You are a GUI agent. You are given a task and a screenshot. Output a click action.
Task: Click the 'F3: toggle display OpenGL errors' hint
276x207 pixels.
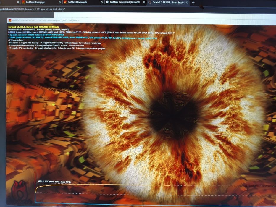pos(51,46)
